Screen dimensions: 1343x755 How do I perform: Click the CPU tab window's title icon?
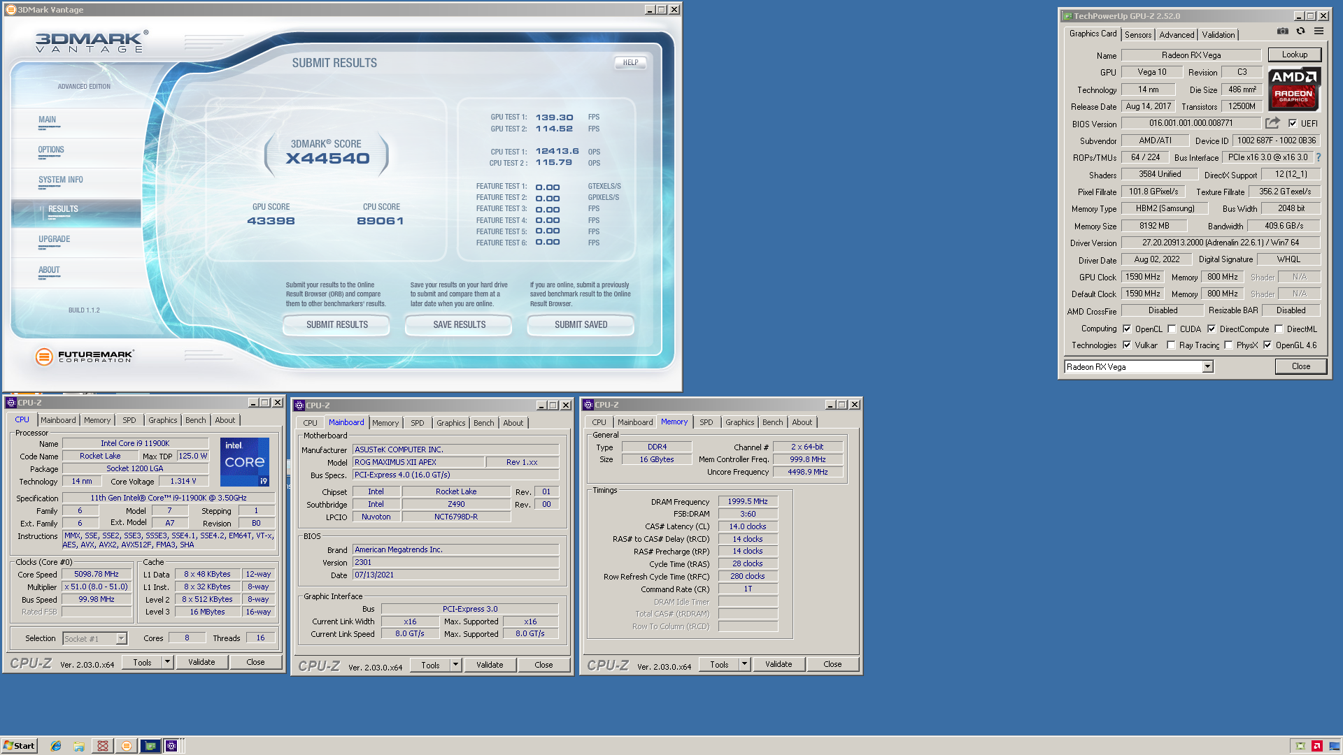[x=11, y=403]
